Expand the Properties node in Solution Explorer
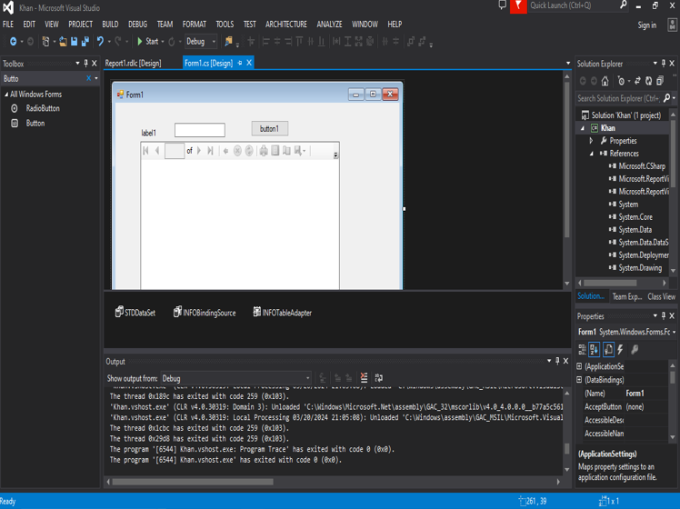 click(591, 141)
